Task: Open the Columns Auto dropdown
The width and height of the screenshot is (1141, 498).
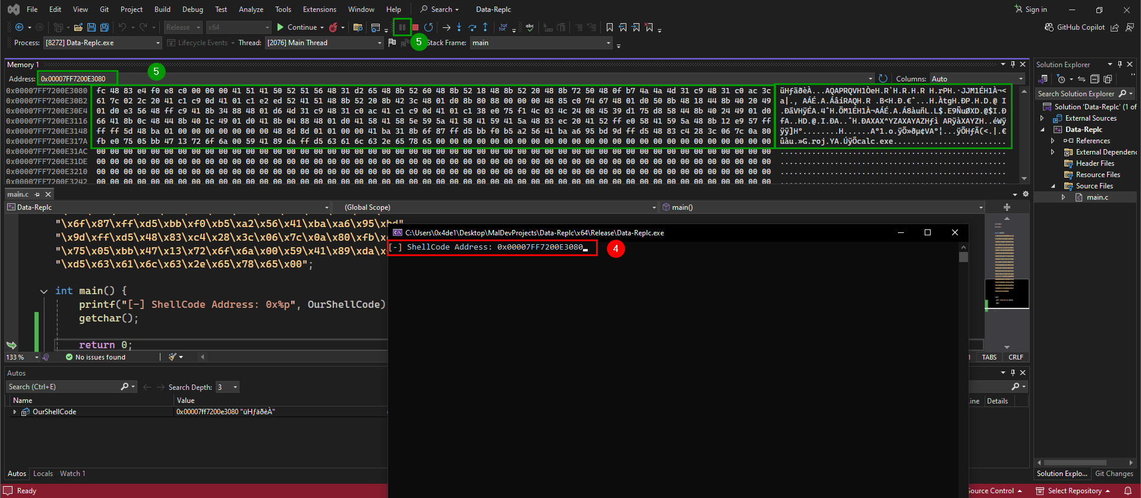Action: tap(978, 78)
